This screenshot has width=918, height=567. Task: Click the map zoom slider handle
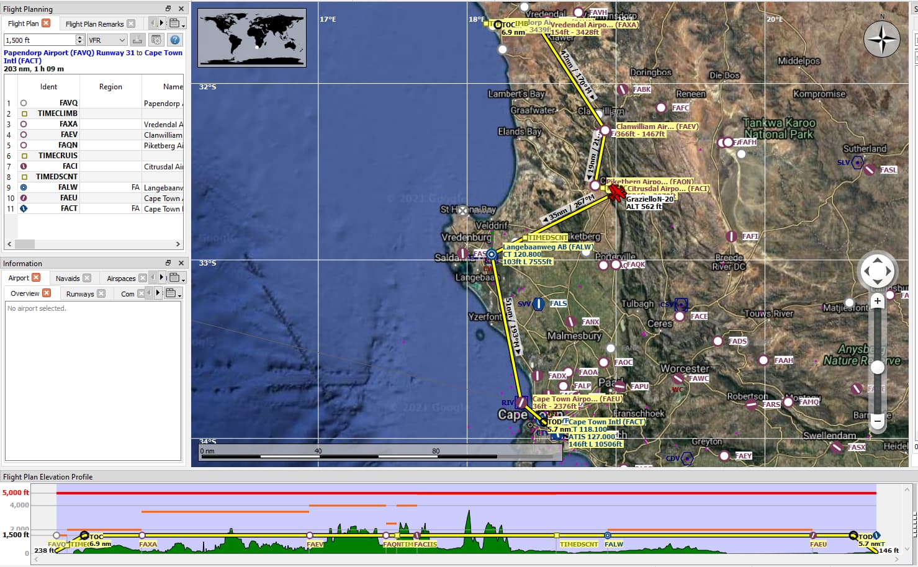[x=877, y=367]
